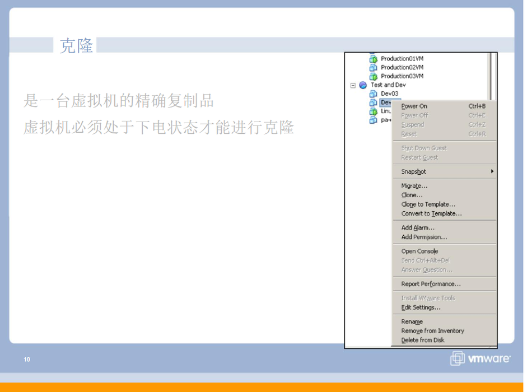Click the Production01VM virtual machine icon
The height and width of the screenshot is (392, 532).
(x=374, y=59)
